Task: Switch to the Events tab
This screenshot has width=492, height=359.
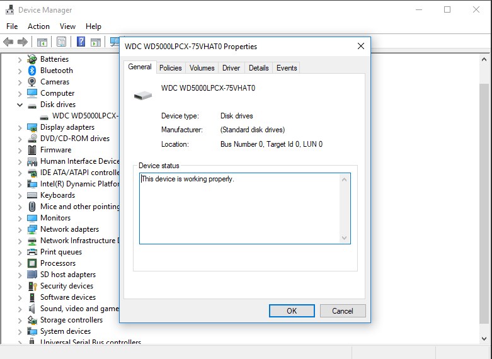Action: (287, 68)
